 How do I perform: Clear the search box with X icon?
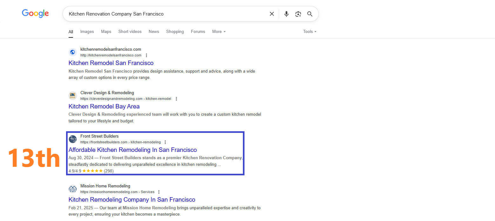[272, 14]
